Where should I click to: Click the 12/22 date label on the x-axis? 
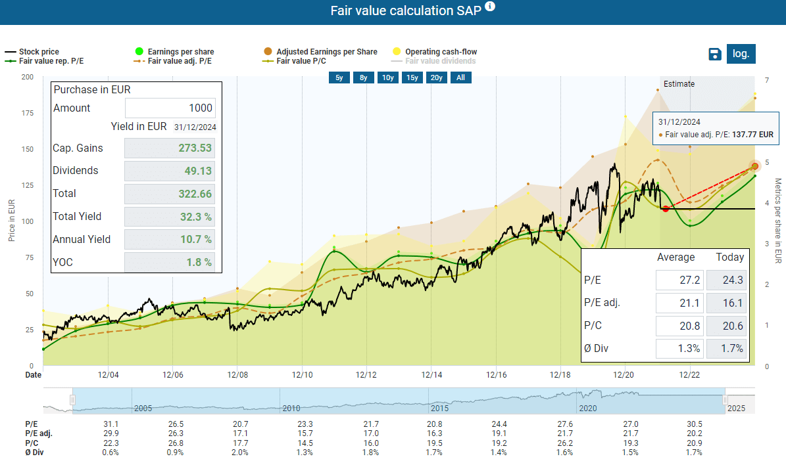pyautogui.click(x=690, y=375)
